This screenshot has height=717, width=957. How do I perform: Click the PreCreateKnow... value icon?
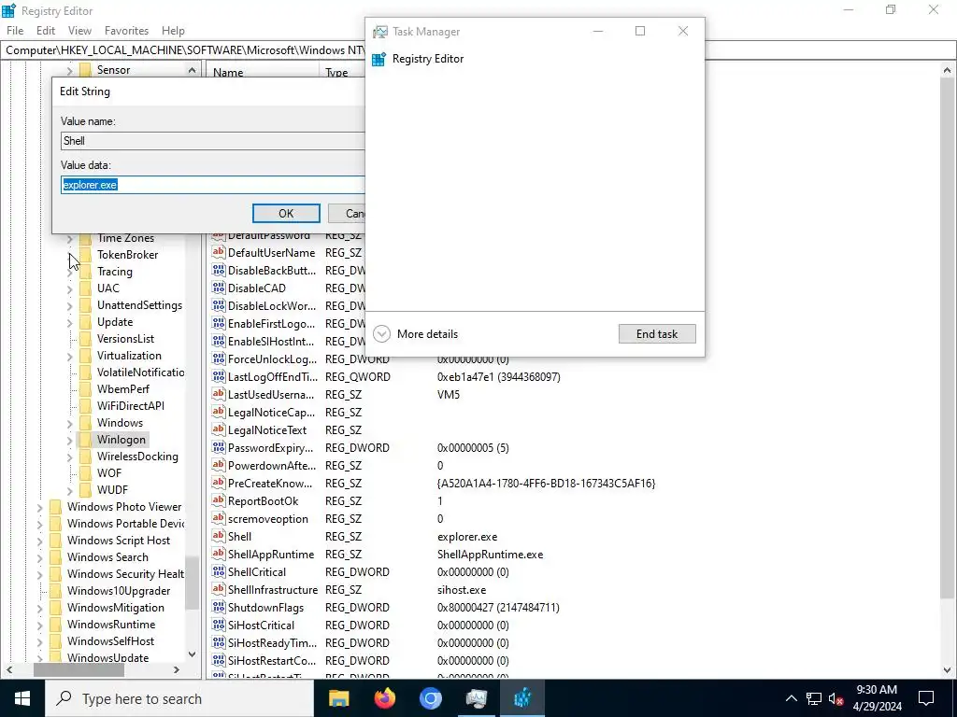click(x=218, y=484)
